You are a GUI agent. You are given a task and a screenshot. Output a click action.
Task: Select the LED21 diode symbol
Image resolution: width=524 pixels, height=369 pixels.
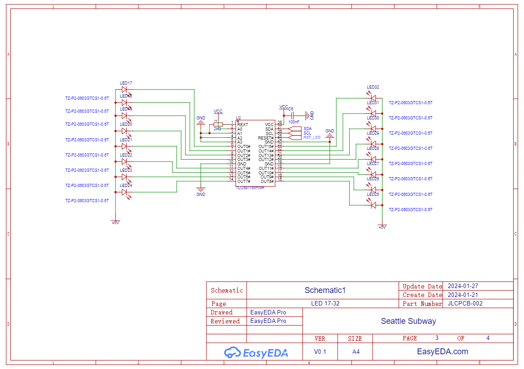pos(125,146)
